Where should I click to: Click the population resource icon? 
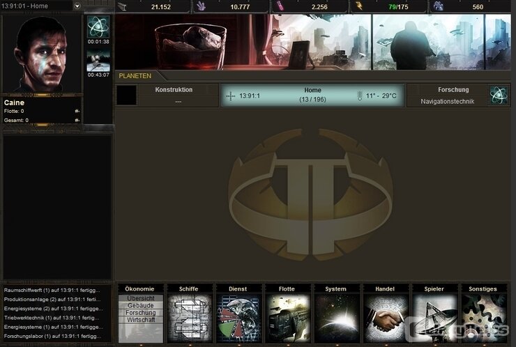click(438, 6)
